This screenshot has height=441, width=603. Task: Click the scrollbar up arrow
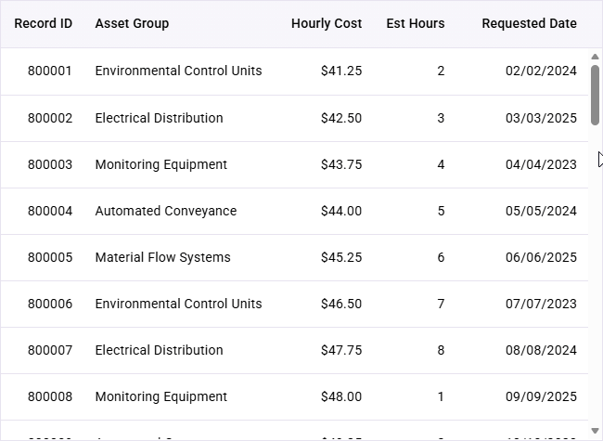595,57
